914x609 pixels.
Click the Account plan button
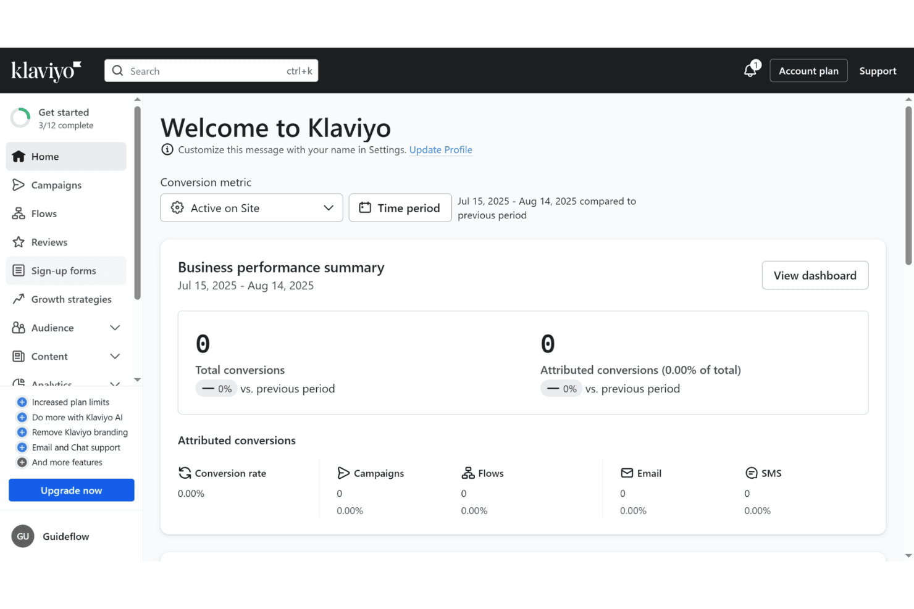pos(808,71)
